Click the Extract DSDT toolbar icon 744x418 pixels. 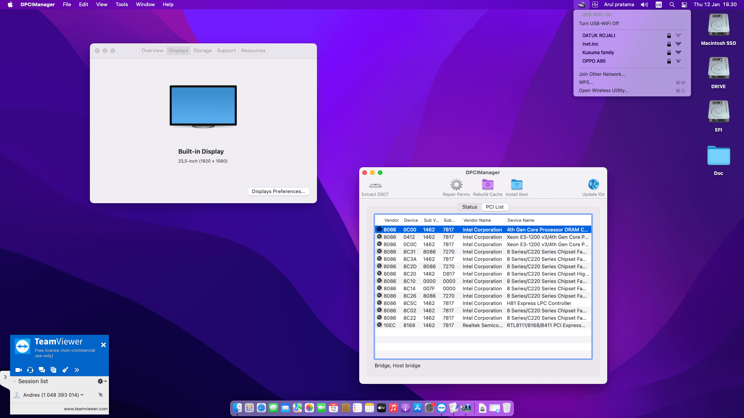pyautogui.click(x=374, y=187)
